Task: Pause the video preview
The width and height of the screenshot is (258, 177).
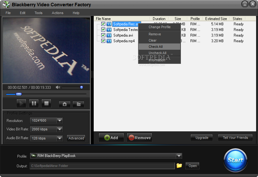Action: pyautogui.click(x=34, y=103)
